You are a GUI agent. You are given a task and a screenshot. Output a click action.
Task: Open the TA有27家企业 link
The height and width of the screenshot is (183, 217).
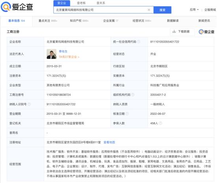pyautogui.click(x=69, y=57)
